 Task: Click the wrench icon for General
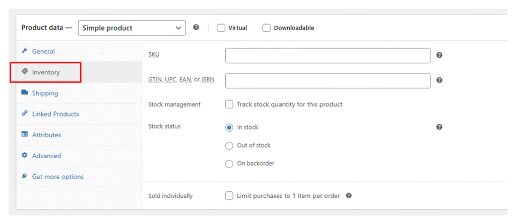24,51
